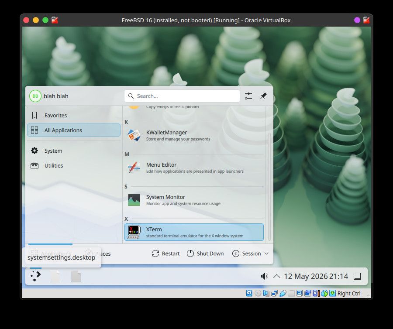The height and width of the screenshot is (329, 393).
Task: Click purple circle in VirtualBox title bar
Action: pos(357,20)
